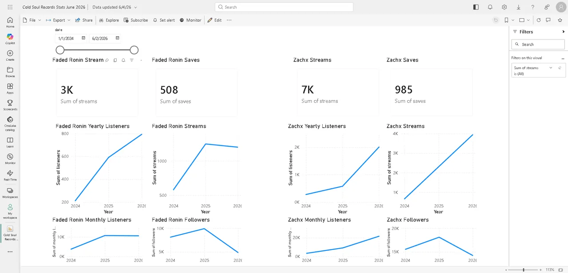This screenshot has height=273, width=568.
Task: Open OneLake catalog
Action: click(x=10, y=124)
